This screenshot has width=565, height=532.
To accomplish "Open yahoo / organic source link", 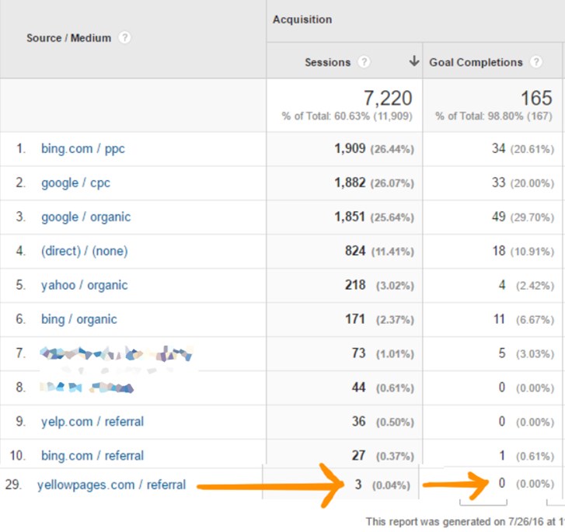I will 84,285.
